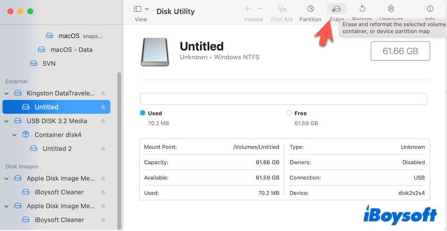Click the Disk Utility window title
The image size is (447, 231).
pos(176,11)
